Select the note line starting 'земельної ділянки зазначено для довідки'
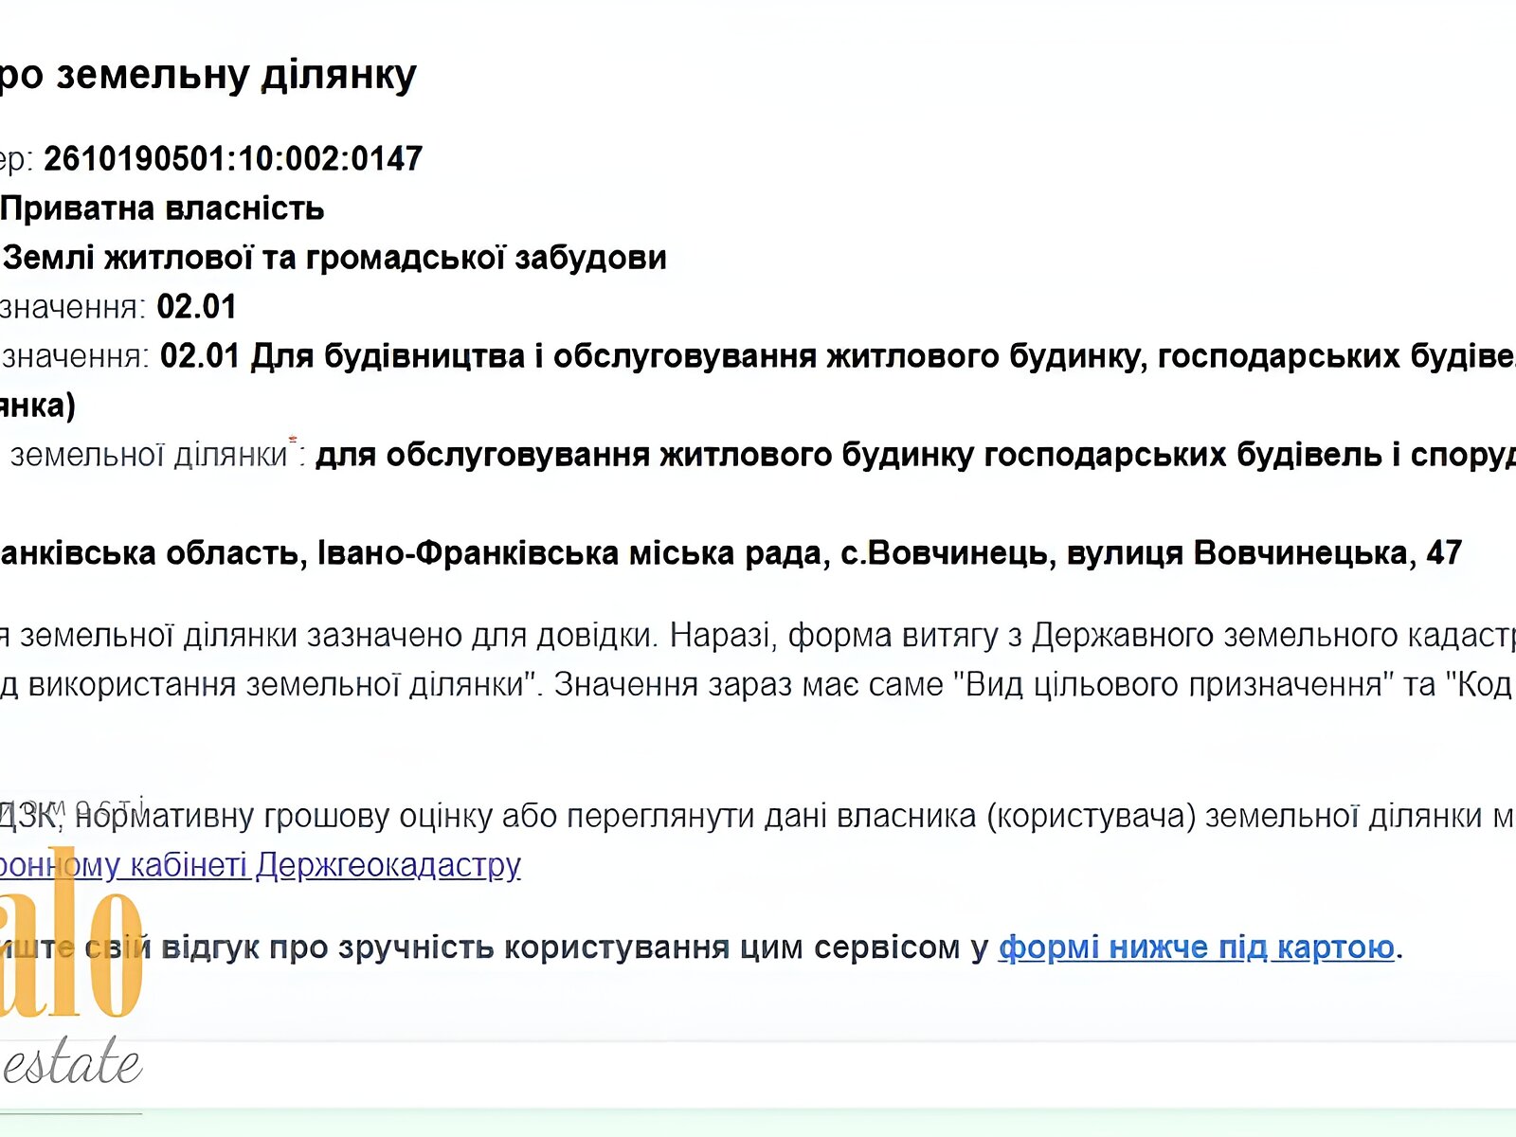This screenshot has height=1137, width=1516. tap(758, 635)
